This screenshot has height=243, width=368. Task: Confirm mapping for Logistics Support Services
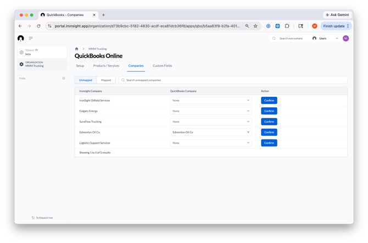[x=269, y=143]
